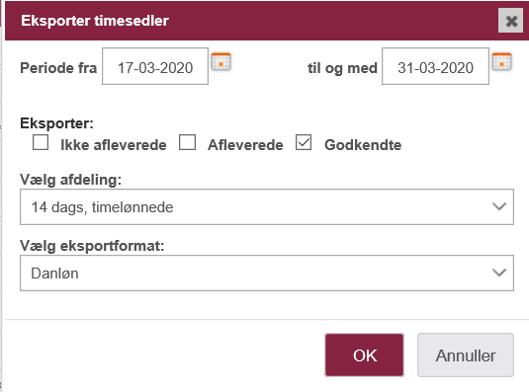Uncheck the Godkendte checkbox
Screen dimensions: 529x392
304,142
